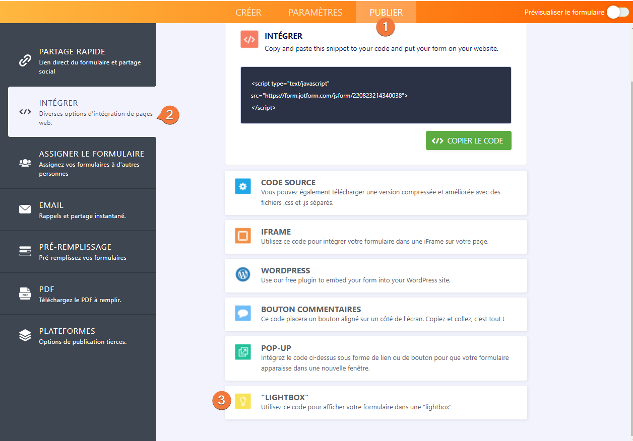The width and height of the screenshot is (633, 441).
Task: Click the green Pop-up window icon
Action: coord(243,352)
